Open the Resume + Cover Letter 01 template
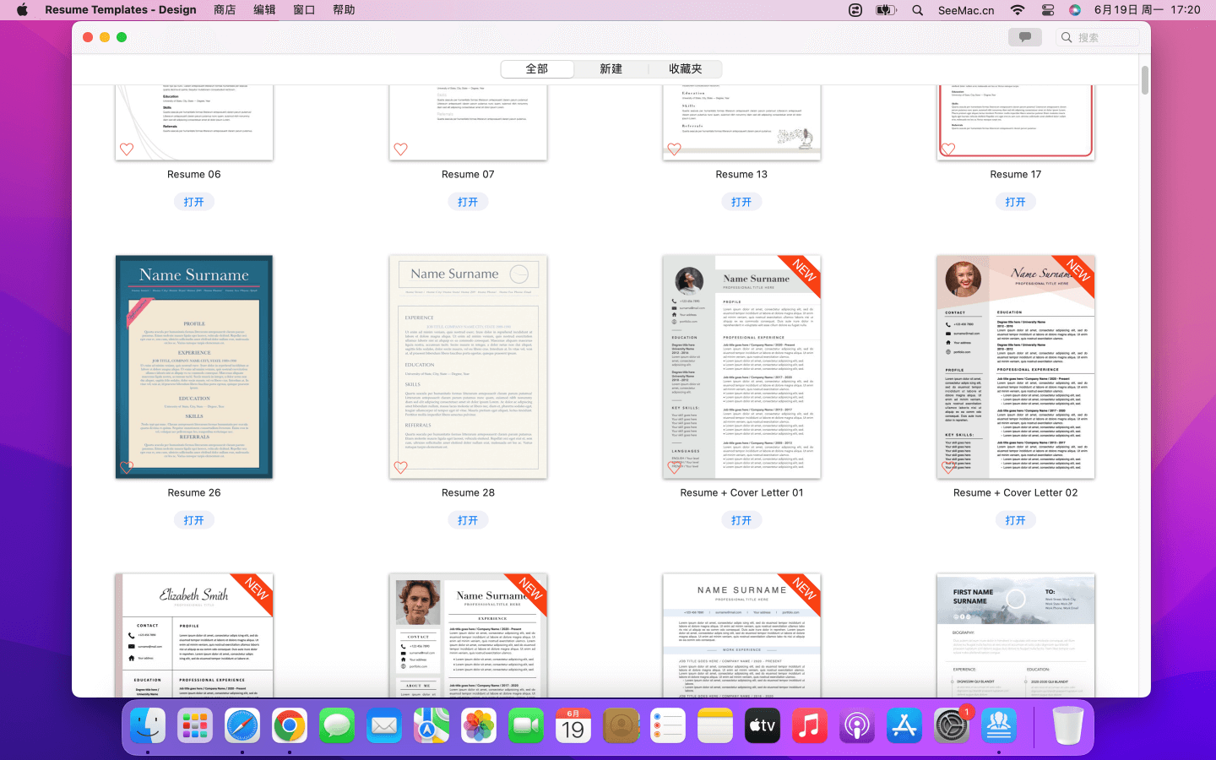Image resolution: width=1216 pixels, height=760 pixels. [x=741, y=520]
